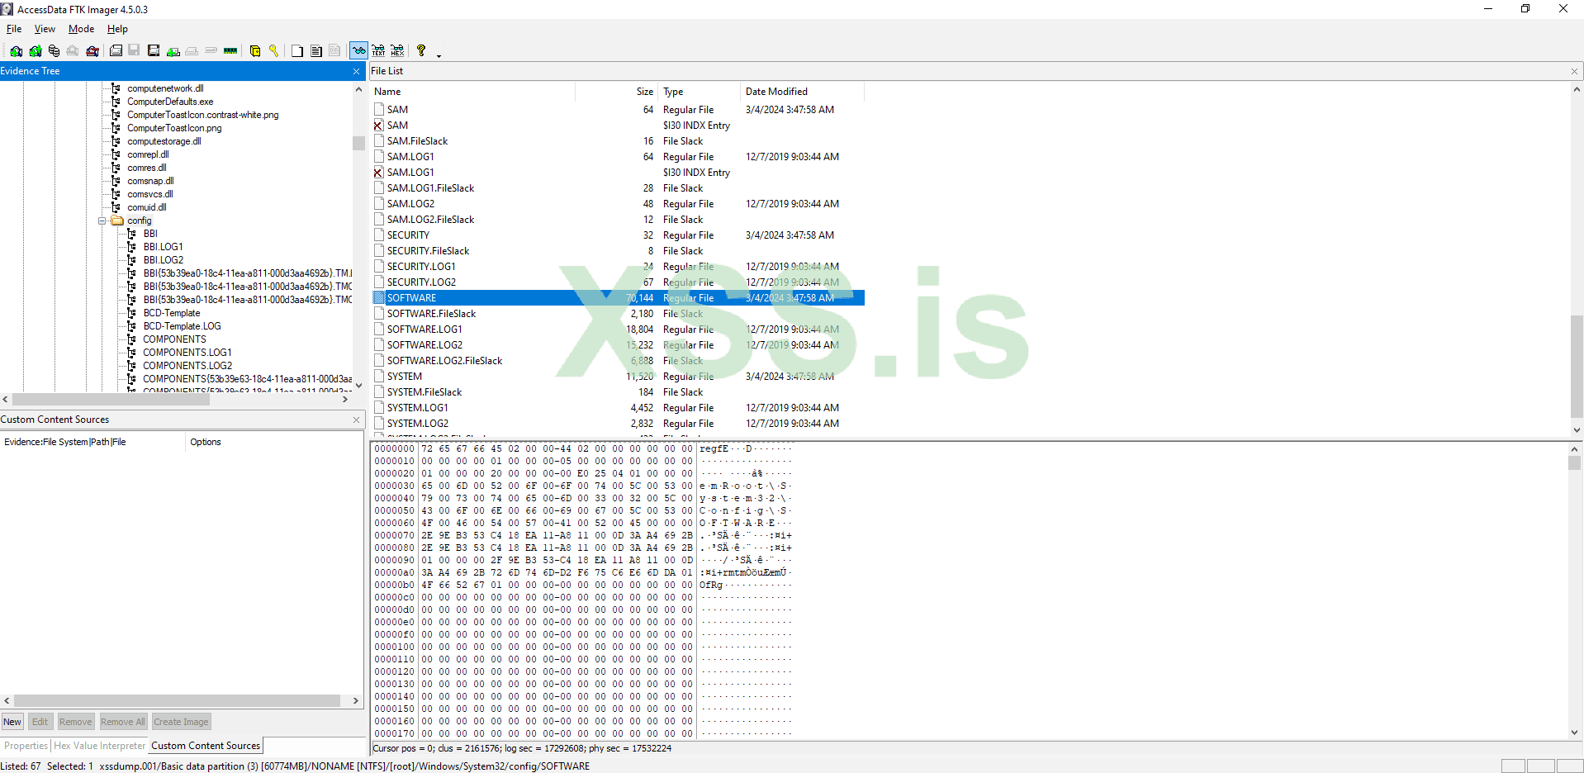Select the SOFTWARE file row
Viewport: 1584px width, 773px height.
619,298
